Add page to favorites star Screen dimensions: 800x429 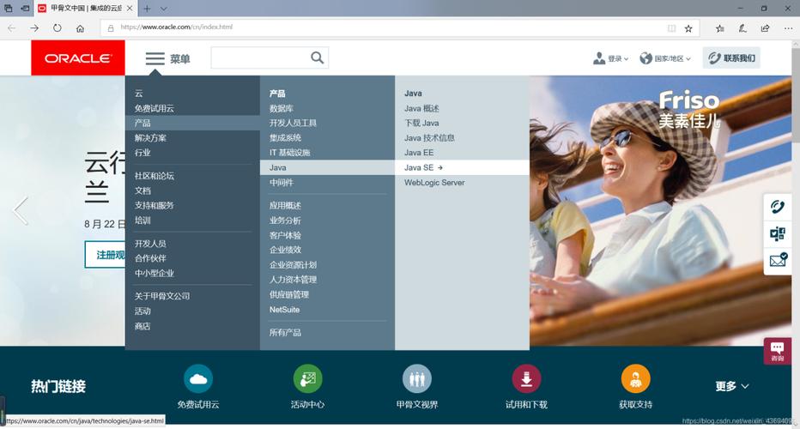pos(688,28)
